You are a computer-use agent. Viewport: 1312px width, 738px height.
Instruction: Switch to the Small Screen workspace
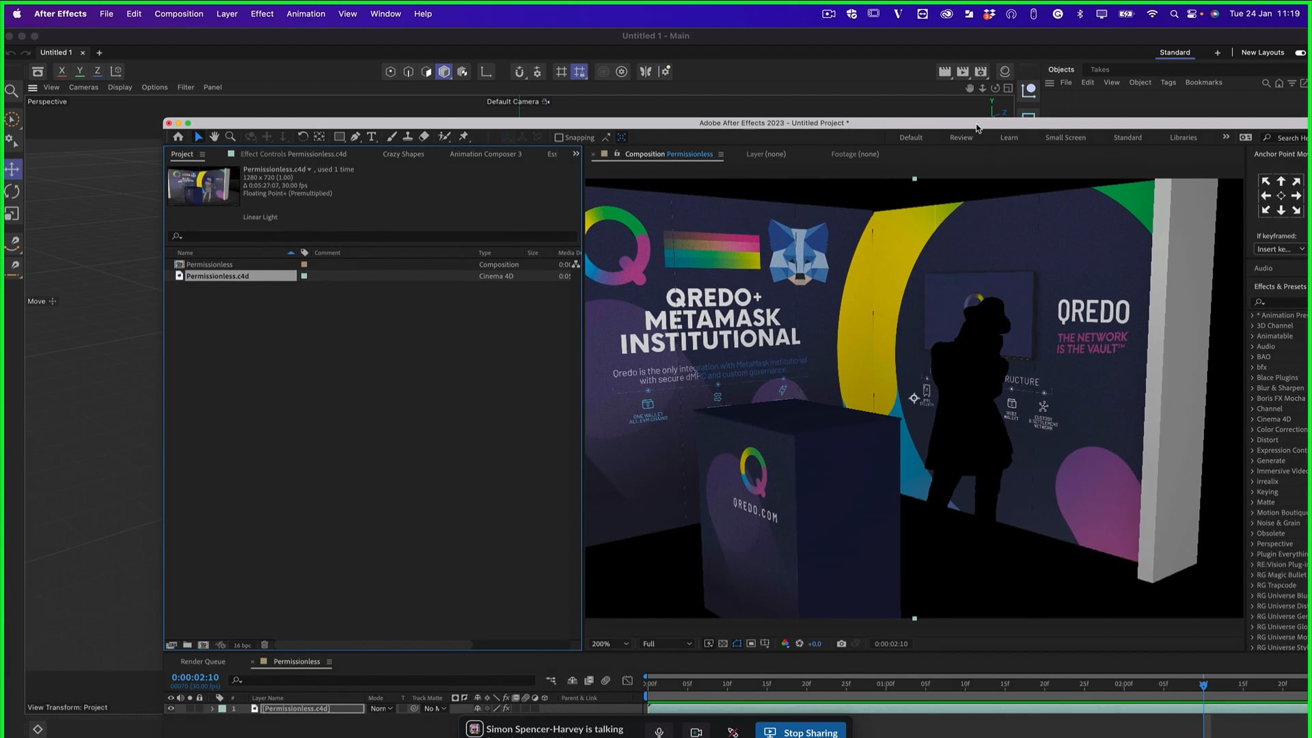click(1065, 137)
